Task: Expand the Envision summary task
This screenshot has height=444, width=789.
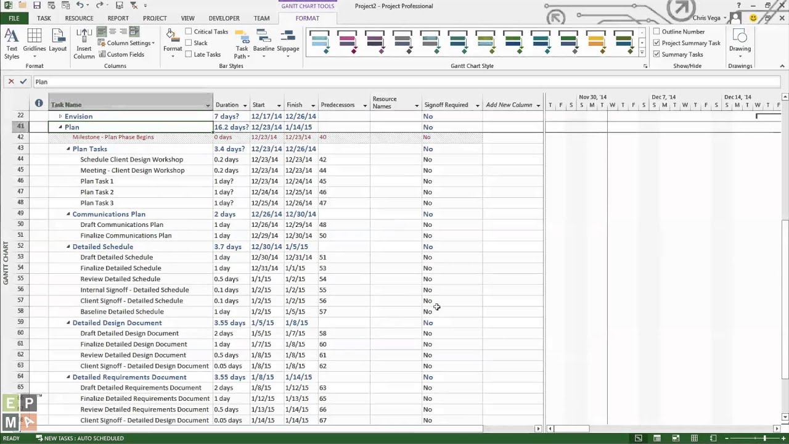Action: click(60, 116)
